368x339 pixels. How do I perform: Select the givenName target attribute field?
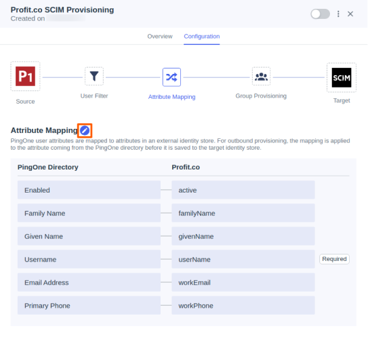(x=243, y=236)
